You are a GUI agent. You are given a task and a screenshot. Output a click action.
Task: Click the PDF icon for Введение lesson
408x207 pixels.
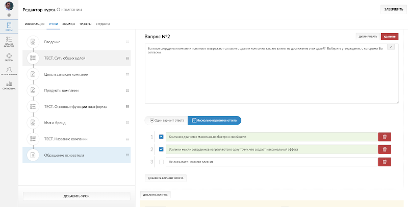33,42
